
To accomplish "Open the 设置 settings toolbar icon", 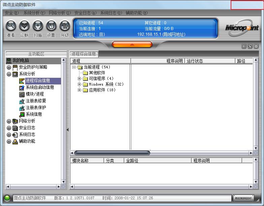I will [51, 26].
